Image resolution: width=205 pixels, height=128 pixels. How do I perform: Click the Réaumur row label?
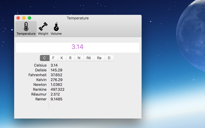click(39, 94)
